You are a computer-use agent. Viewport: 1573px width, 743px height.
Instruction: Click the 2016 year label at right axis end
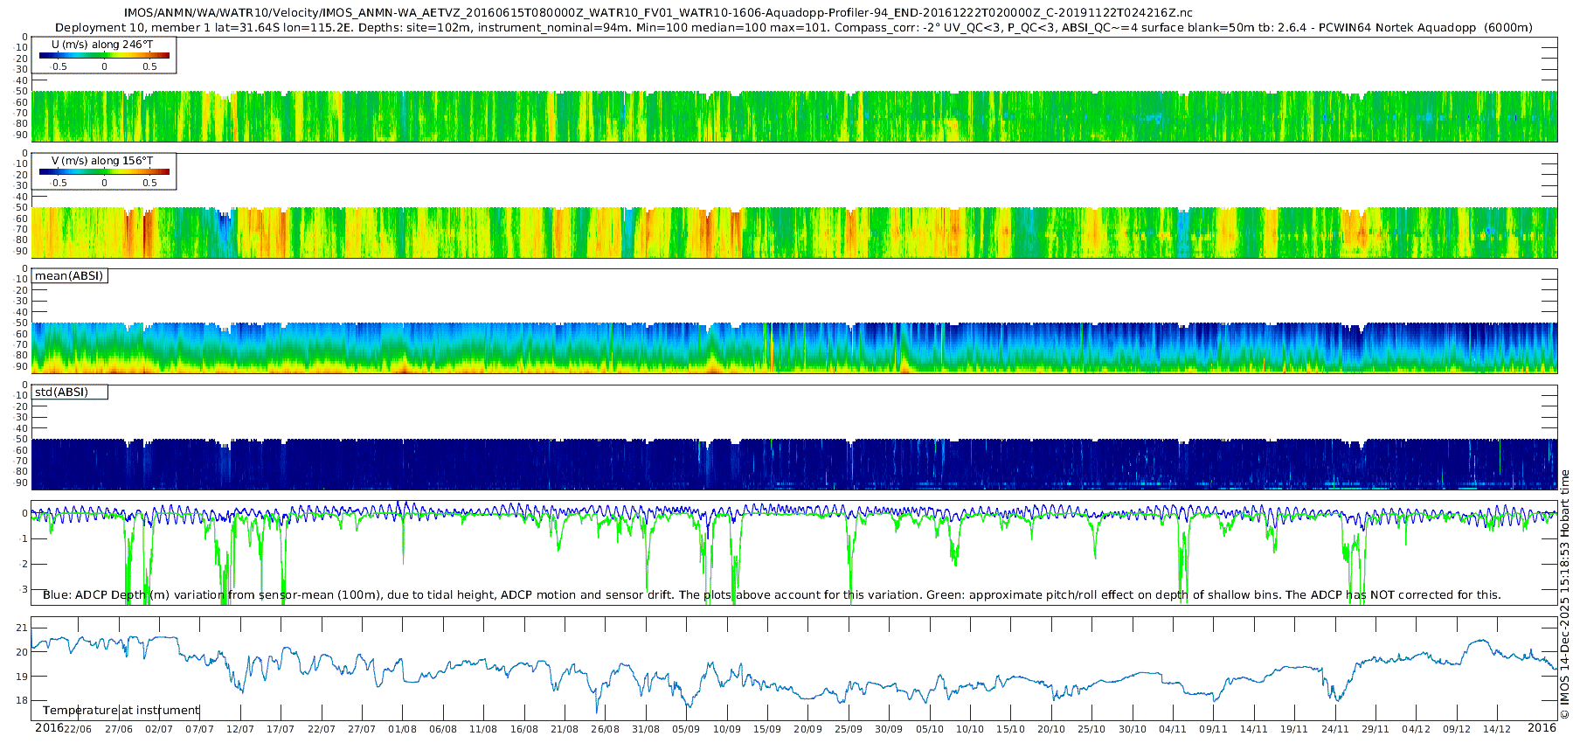1542,728
